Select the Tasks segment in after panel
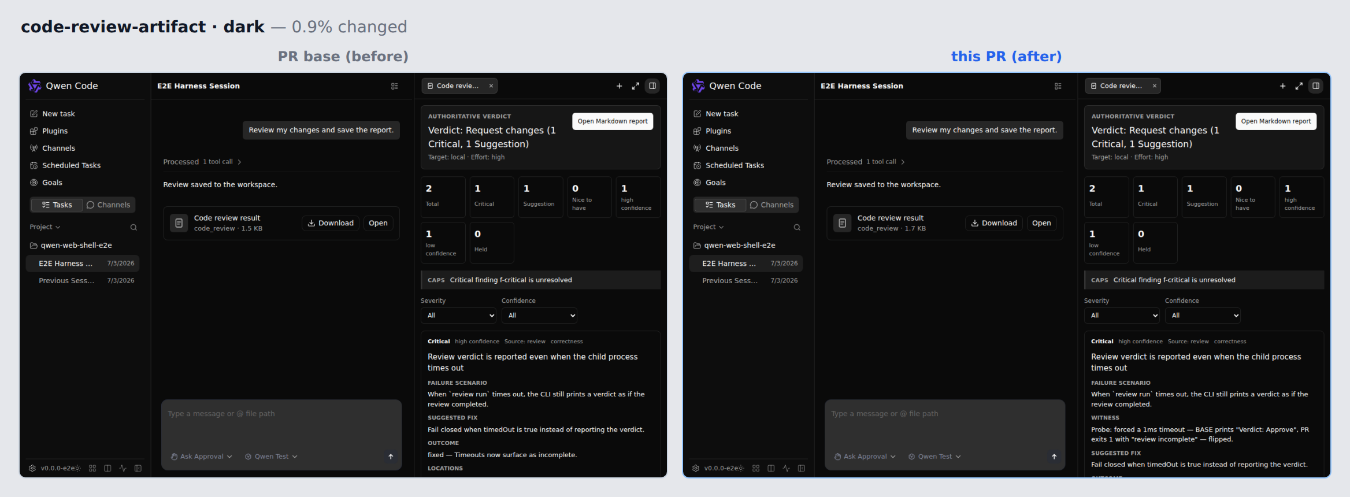1350x497 pixels. [720, 205]
